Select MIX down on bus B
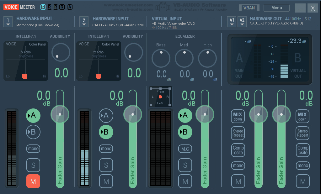321x194 pixels. tap(302, 116)
